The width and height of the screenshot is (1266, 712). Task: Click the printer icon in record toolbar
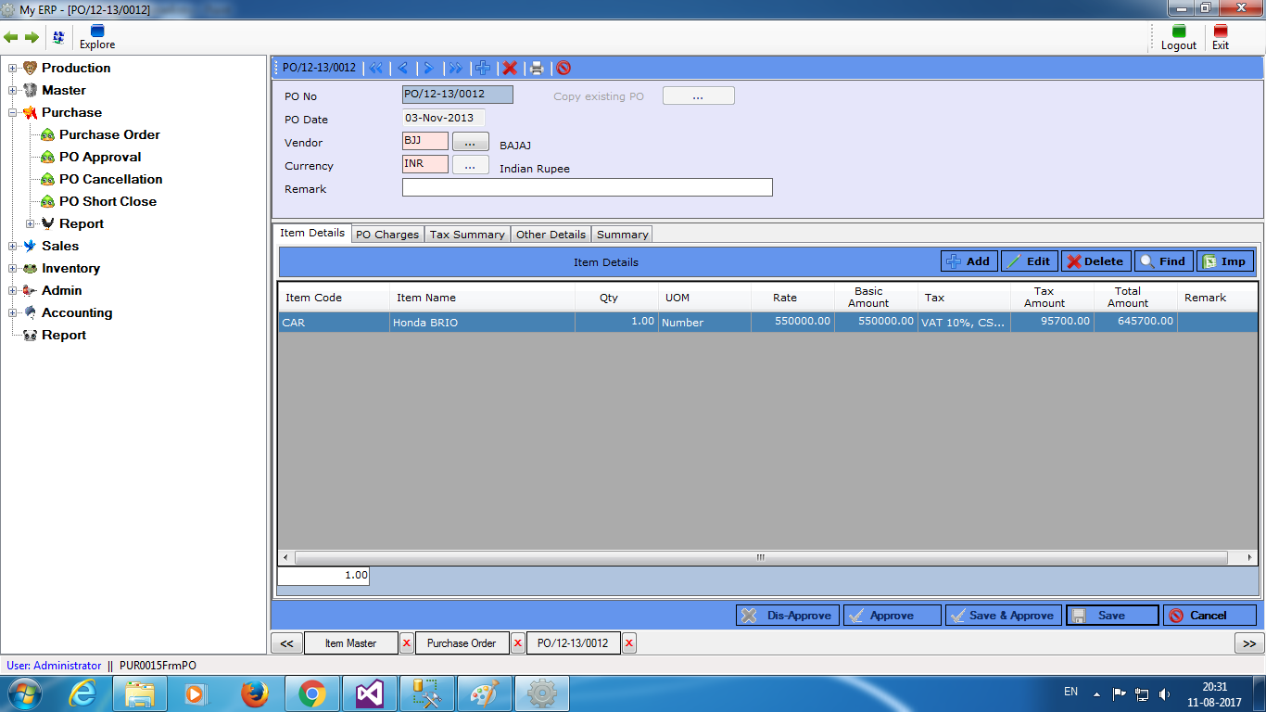536,68
